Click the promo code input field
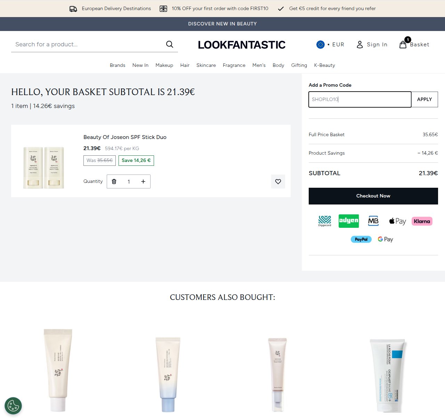Image resolution: width=445 pixels, height=418 pixels. point(360,99)
